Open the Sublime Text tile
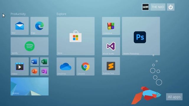 tap(111, 66)
